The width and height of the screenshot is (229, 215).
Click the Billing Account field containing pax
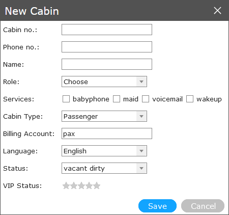[107, 133]
